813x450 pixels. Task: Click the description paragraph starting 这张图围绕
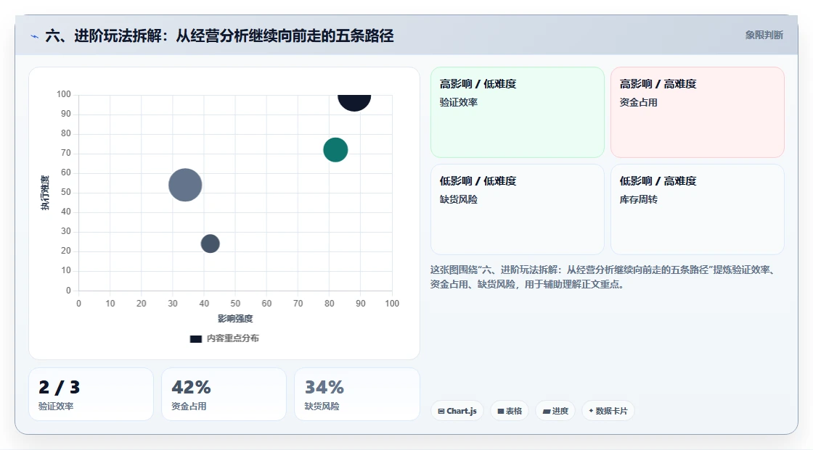tap(604, 277)
